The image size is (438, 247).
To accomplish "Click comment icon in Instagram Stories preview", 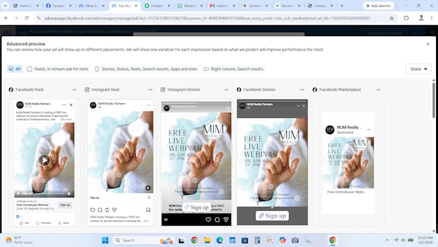I will point(217,219).
